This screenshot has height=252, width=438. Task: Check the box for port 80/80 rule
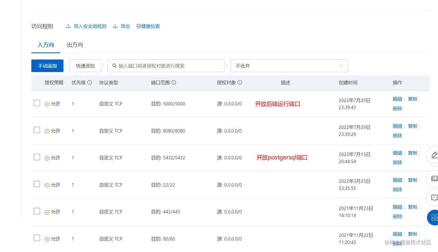coord(37,238)
